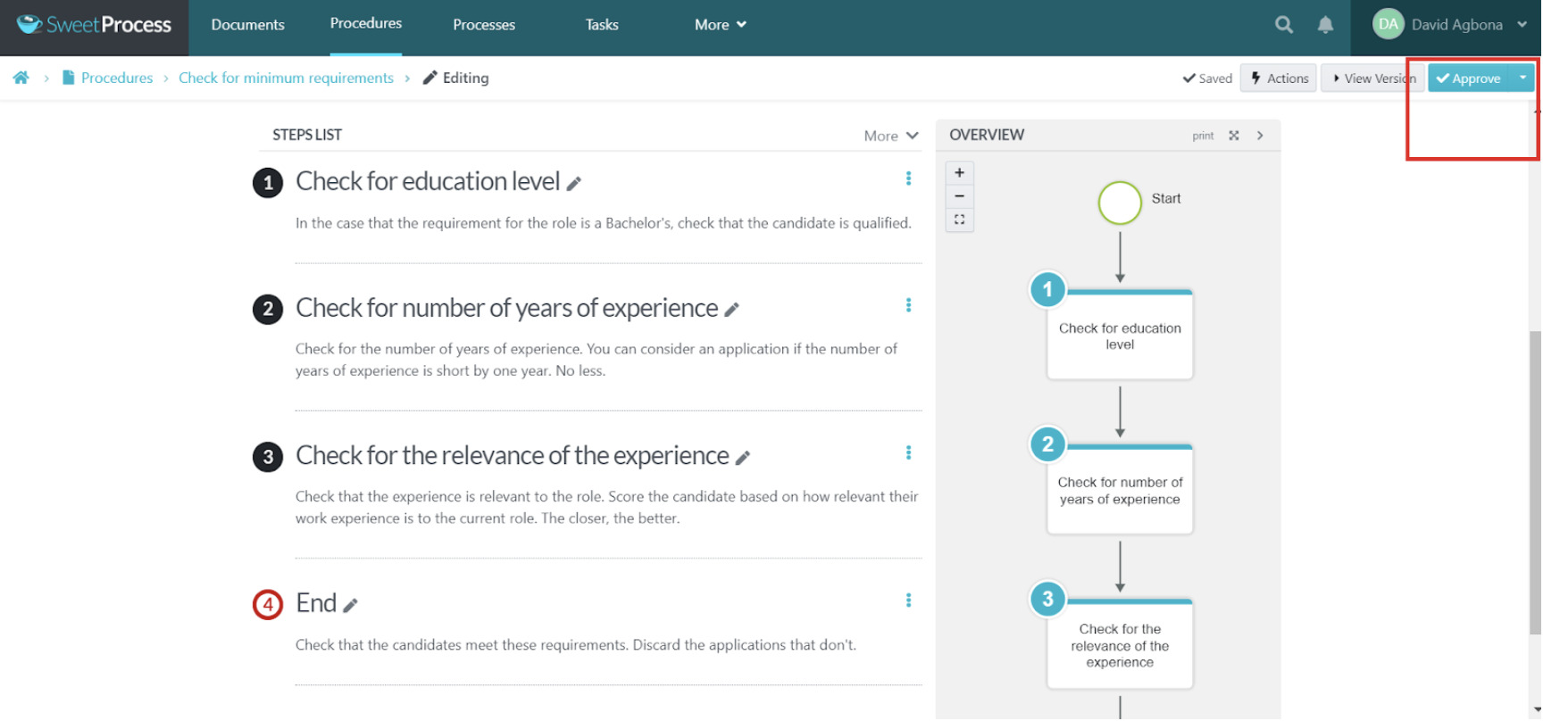Open the Procedures tab
1543x721 pixels.
[x=366, y=23]
